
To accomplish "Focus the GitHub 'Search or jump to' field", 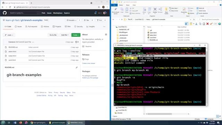I will click(24, 13).
